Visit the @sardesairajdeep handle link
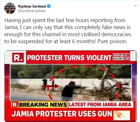The image size is (140, 122). point(32,11)
